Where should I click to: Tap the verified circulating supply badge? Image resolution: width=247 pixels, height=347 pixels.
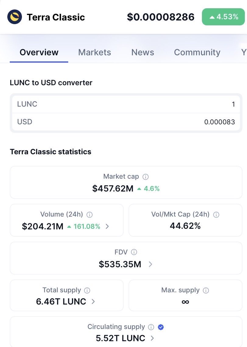(161, 327)
